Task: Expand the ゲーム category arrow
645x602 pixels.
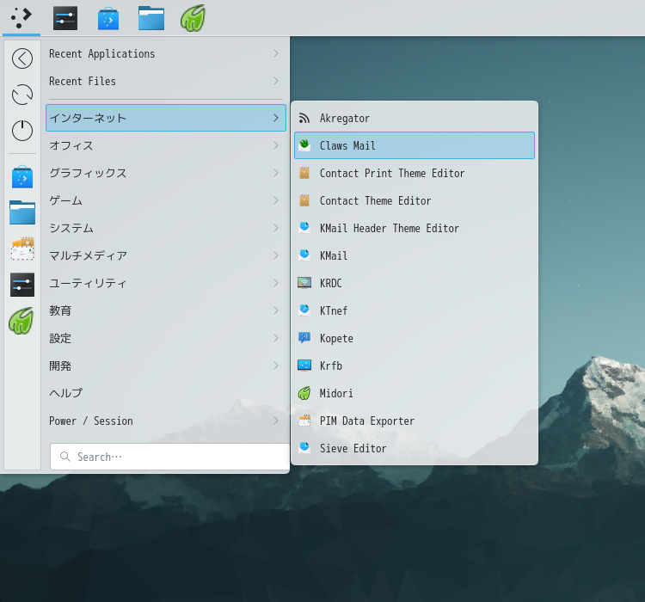Action: pos(276,200)
